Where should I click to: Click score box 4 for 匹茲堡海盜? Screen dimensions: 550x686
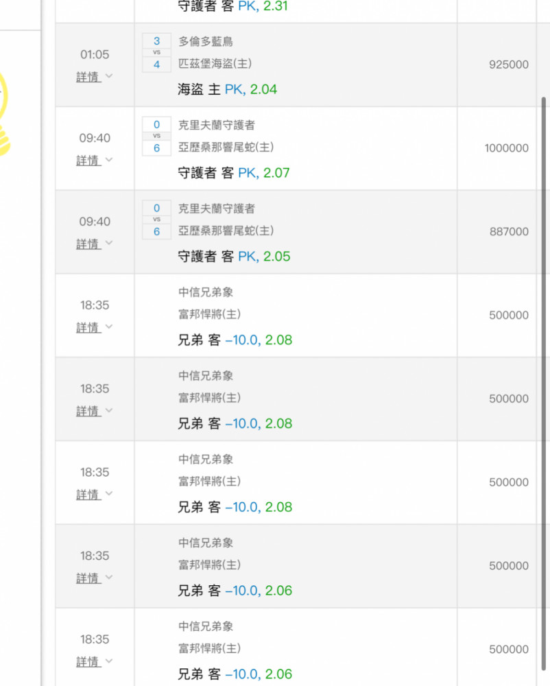coord(156,64)
